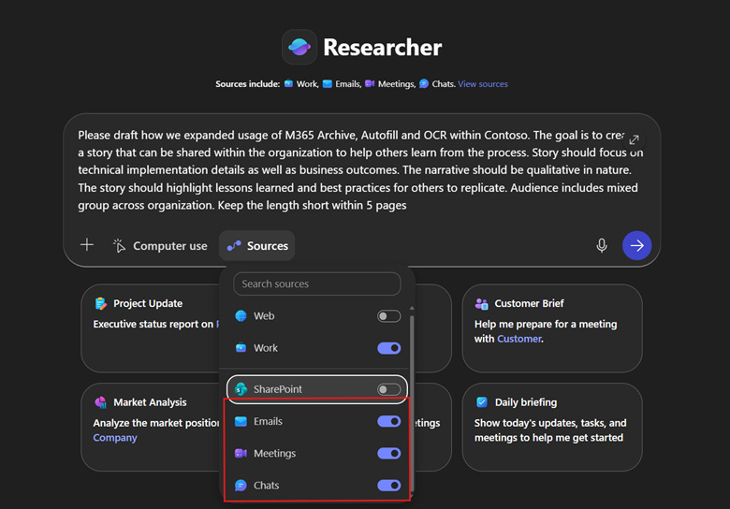
Task: Send the prompt with arrow button
Action: [x=637, y=245]
